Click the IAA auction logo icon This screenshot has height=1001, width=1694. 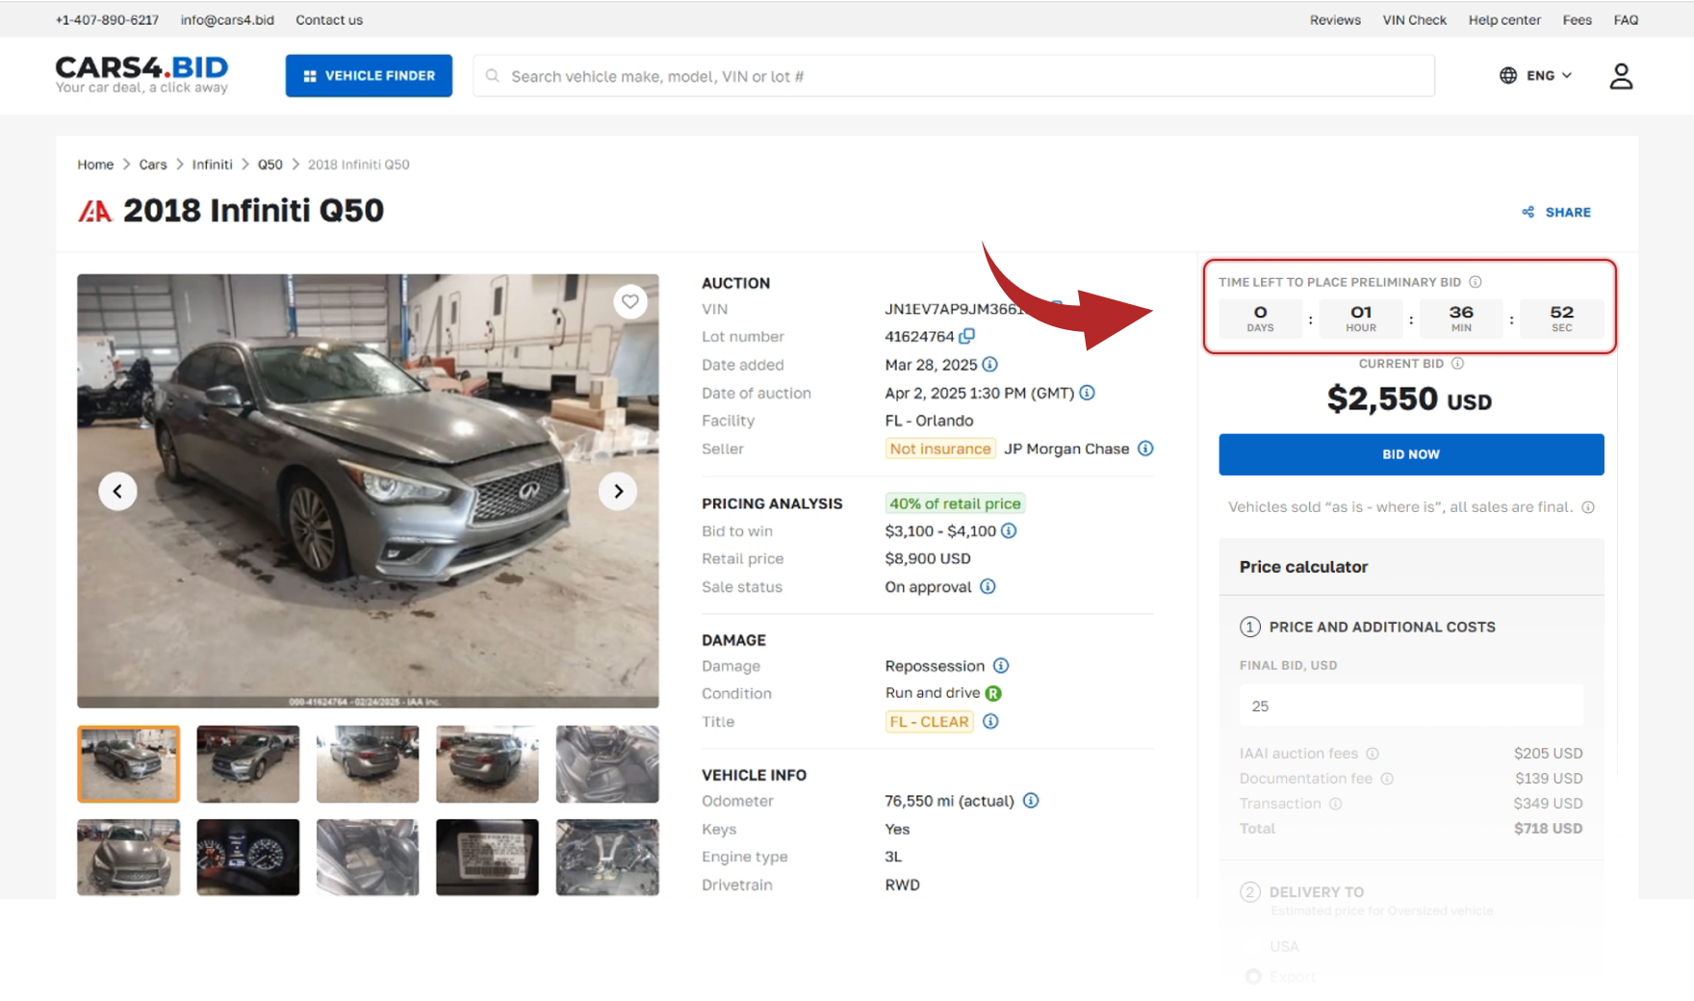click(x=94, y=211)
